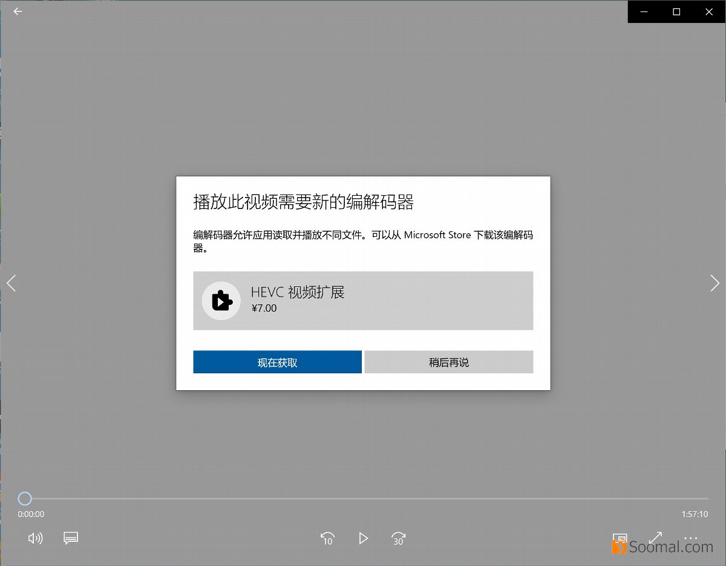The height and width of the screenshot is (566, 726).
Task: Click the 1:57:10 duration label
Action: tap(696, 514)
